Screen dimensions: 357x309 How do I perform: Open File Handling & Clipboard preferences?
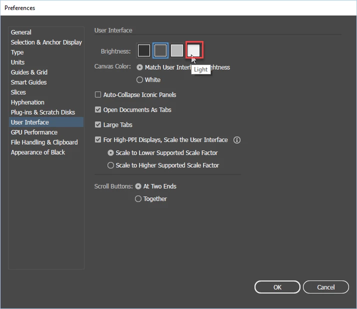(x=46, y=142)
